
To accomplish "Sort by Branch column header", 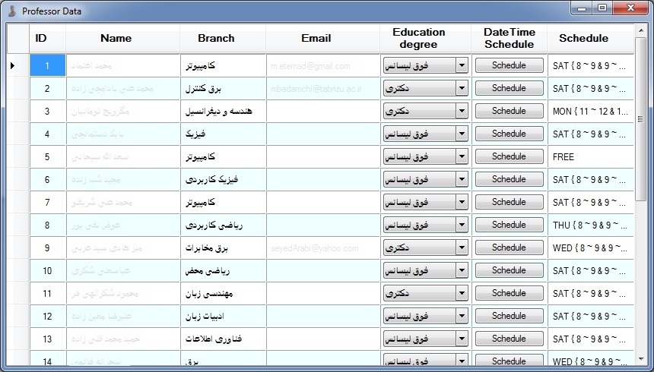I will coord(223,38).
